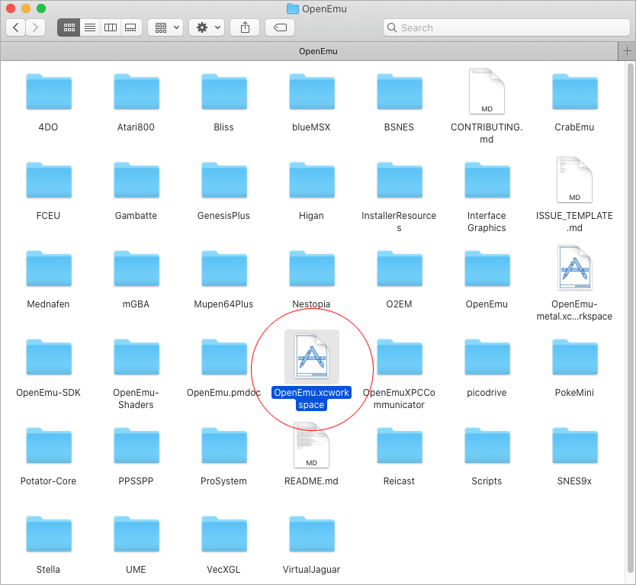Select the Mupen64Plus folder
This screenshot has height=585, width=636.
(x=224, y=268)
